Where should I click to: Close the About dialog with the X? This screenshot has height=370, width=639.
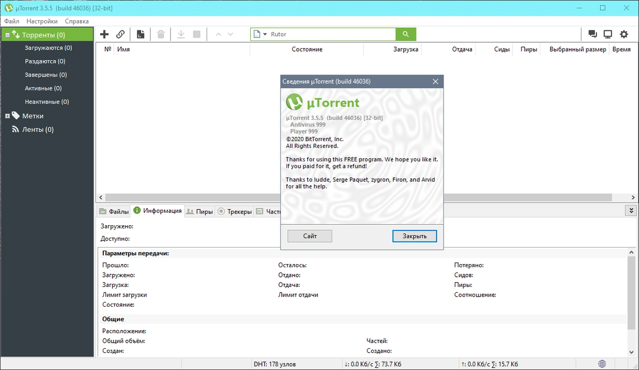(436, 81)
